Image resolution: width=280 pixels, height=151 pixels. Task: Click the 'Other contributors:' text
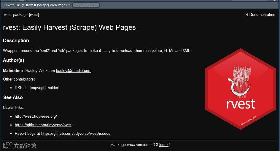coord(19,79)
